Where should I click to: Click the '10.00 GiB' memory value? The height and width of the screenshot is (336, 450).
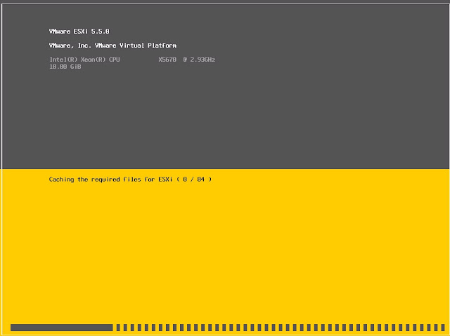(x=65, y=67)
